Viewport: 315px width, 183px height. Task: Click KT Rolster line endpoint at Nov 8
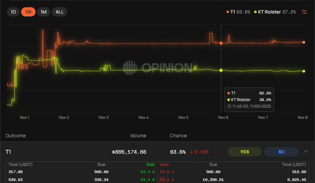[304, 71]
